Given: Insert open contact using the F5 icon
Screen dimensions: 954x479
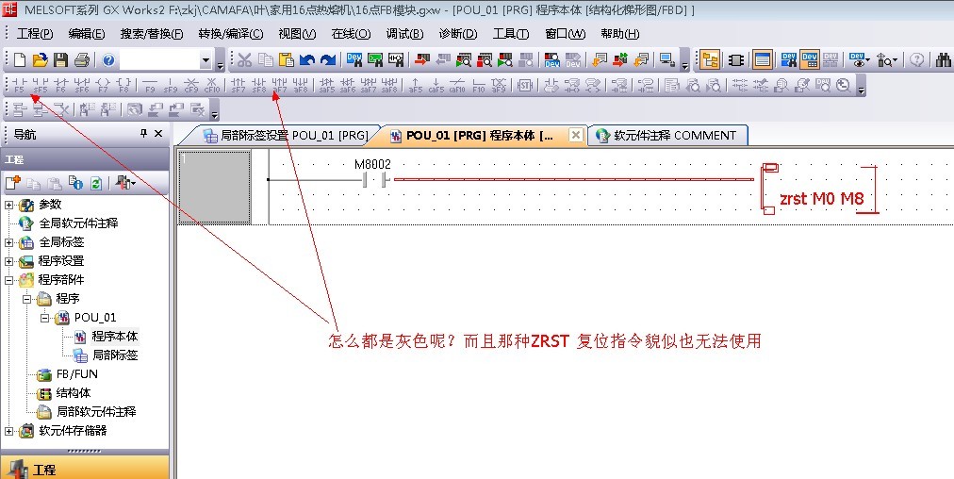Looking at the screenshot, I should (19, 86).
